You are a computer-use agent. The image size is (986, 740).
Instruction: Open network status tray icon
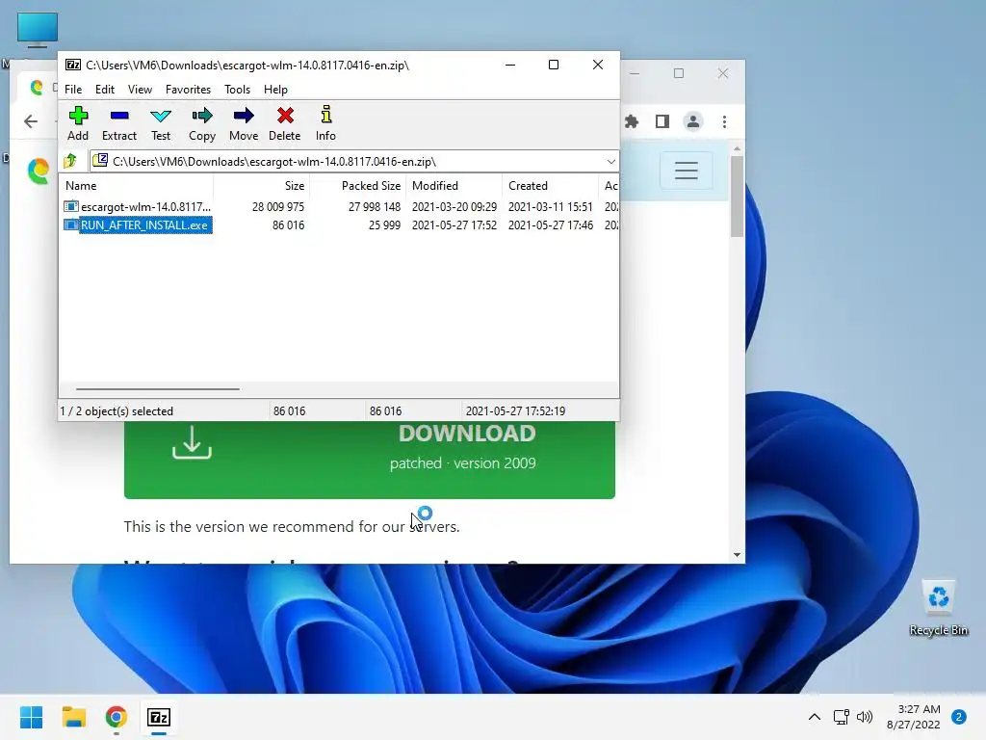[841, 717]
